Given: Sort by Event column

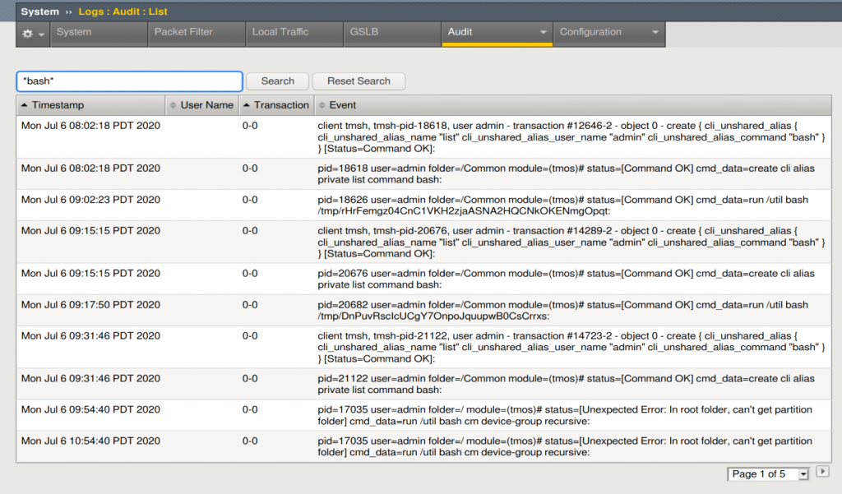Looking at the screenshot, I should [572, 105].
